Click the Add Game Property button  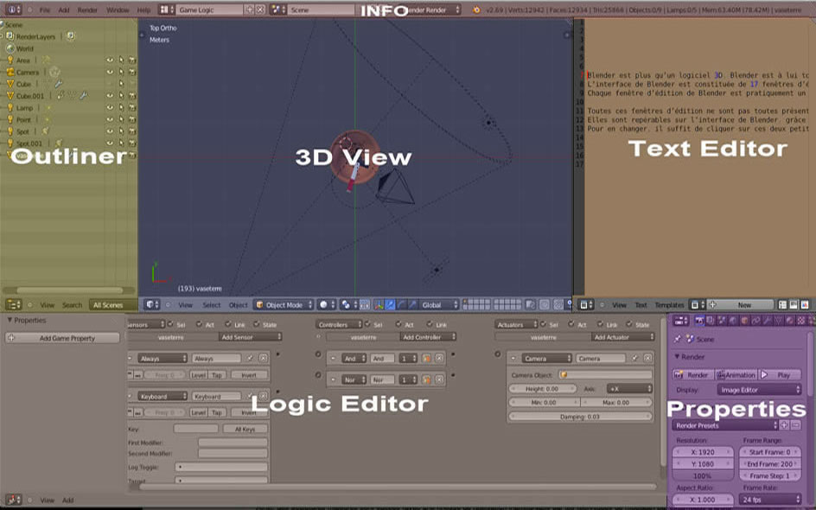[62, 338]
